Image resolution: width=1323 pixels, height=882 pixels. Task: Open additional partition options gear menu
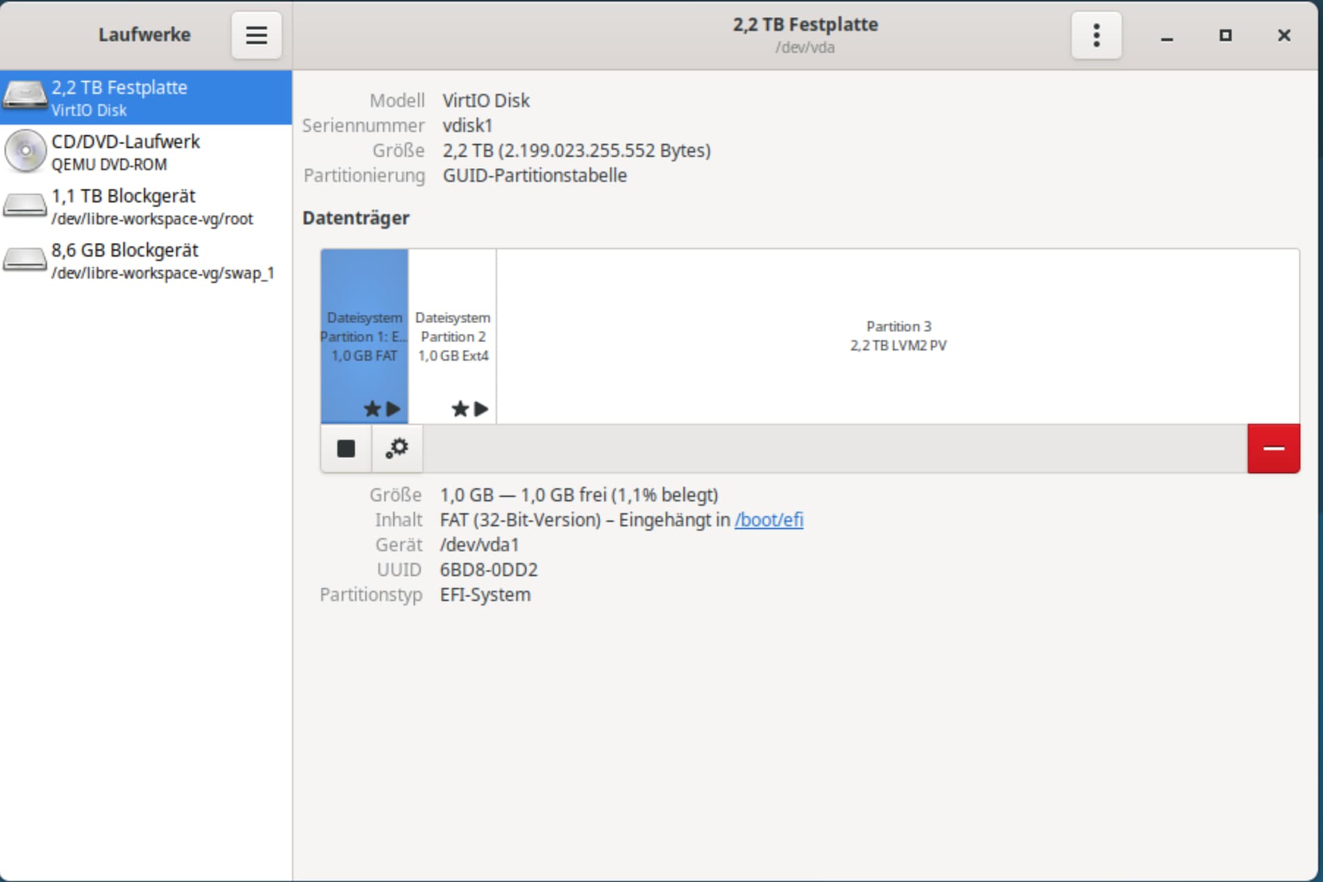click(x=397, y=449)
